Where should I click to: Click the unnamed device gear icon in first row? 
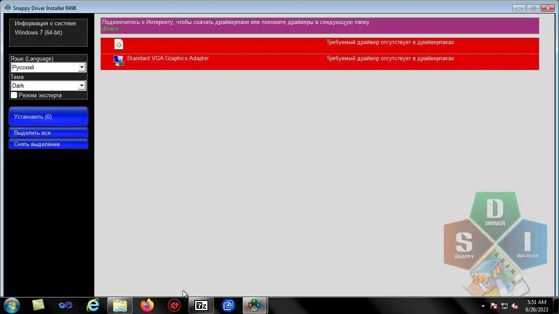[119, 44]
